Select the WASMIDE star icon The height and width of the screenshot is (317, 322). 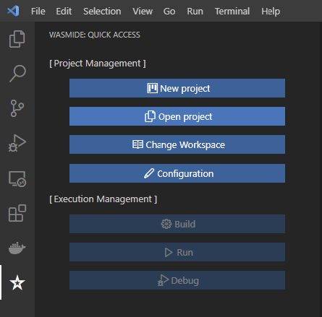[x=17, y=282]
